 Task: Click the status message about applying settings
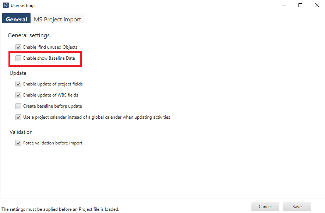60,209
